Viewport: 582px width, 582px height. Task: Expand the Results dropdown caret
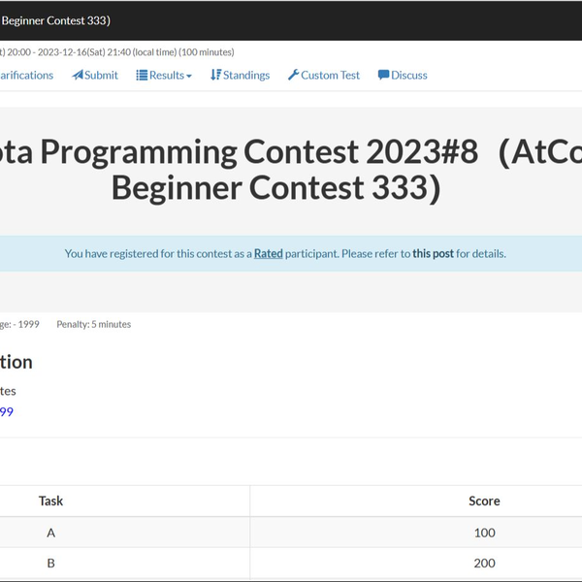click(189, 76)
